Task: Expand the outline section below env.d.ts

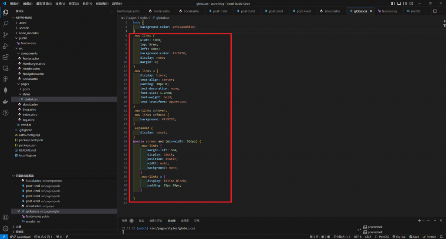Action: 14,227
